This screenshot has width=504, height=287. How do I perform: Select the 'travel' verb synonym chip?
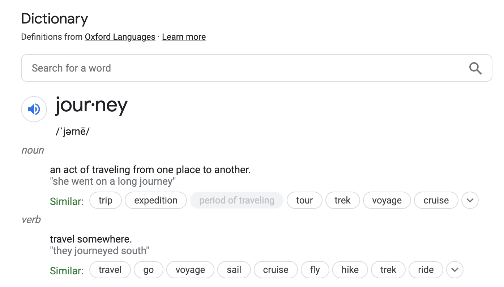click(110, 270)
